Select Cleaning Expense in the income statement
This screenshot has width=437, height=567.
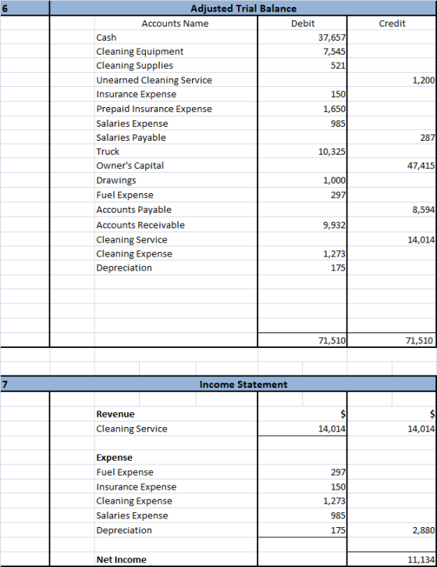point(176,501)
